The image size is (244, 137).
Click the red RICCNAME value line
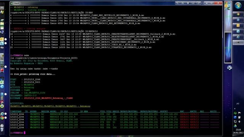pos(48,98)
